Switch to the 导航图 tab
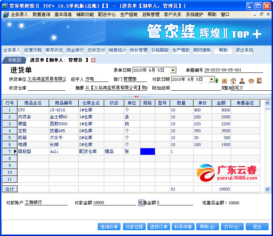 pos(15,60)
